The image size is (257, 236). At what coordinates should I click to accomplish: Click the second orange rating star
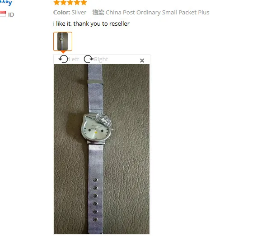coord(63,2)
